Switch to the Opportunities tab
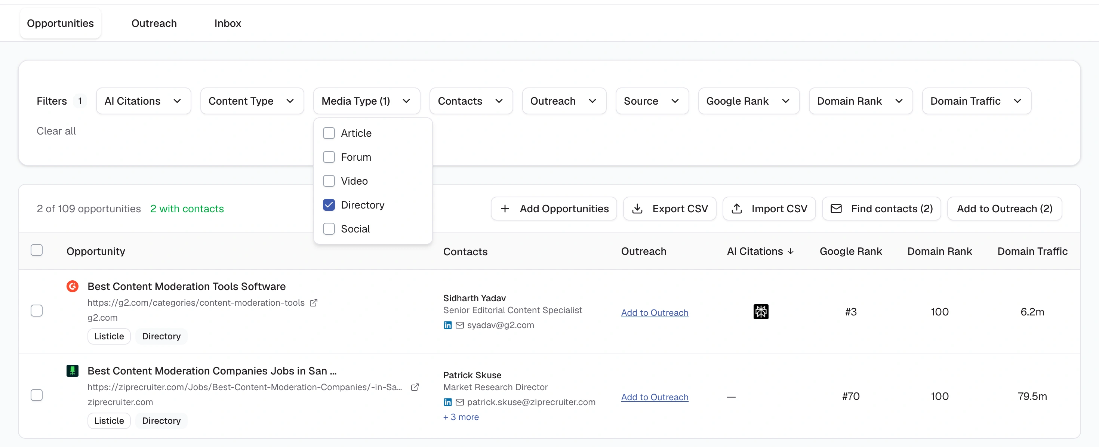 click(60, 23)
